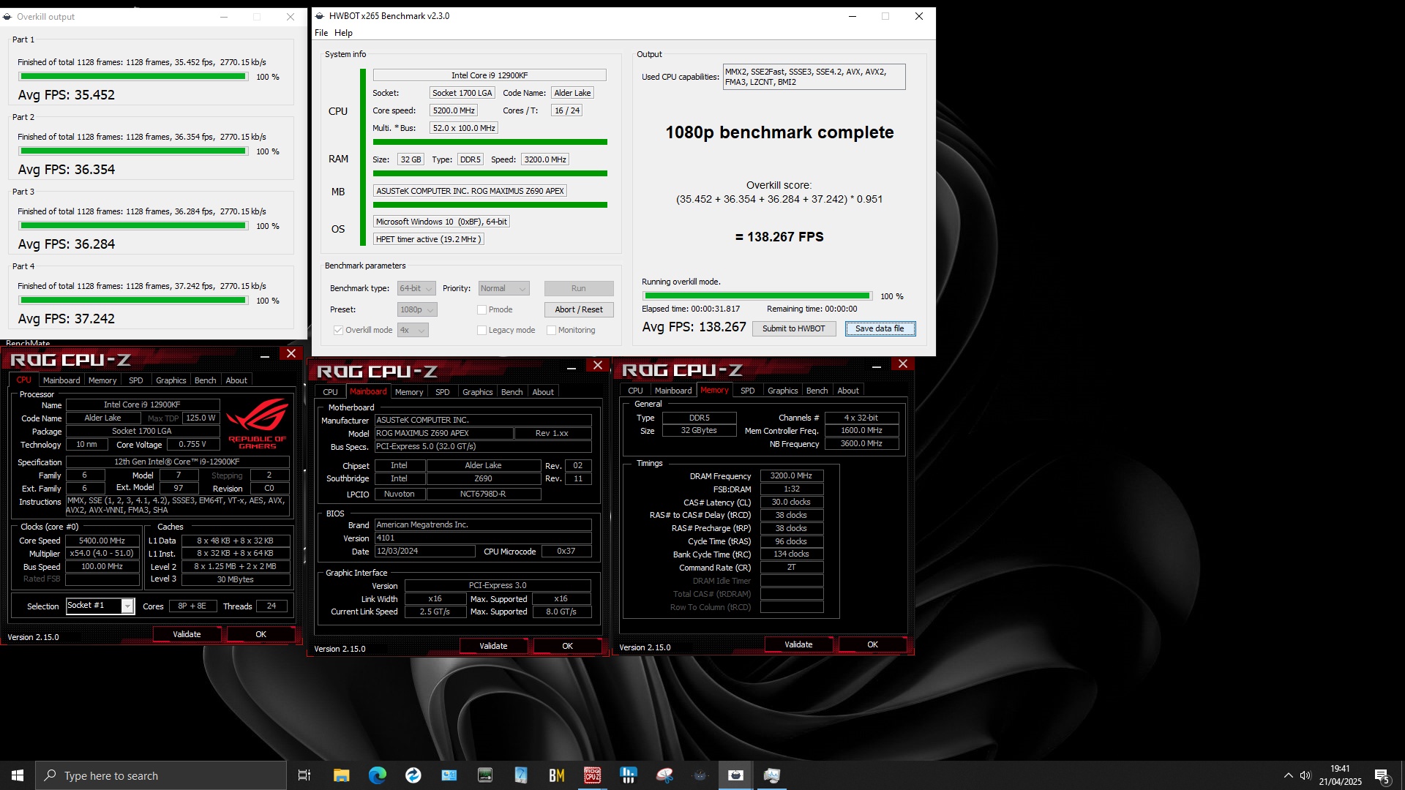Image resolution: width=1405 pixels, height=790 pixels.
Task: Open the blue chart-panel taskbar icon
Action: [x=449, y=775]
